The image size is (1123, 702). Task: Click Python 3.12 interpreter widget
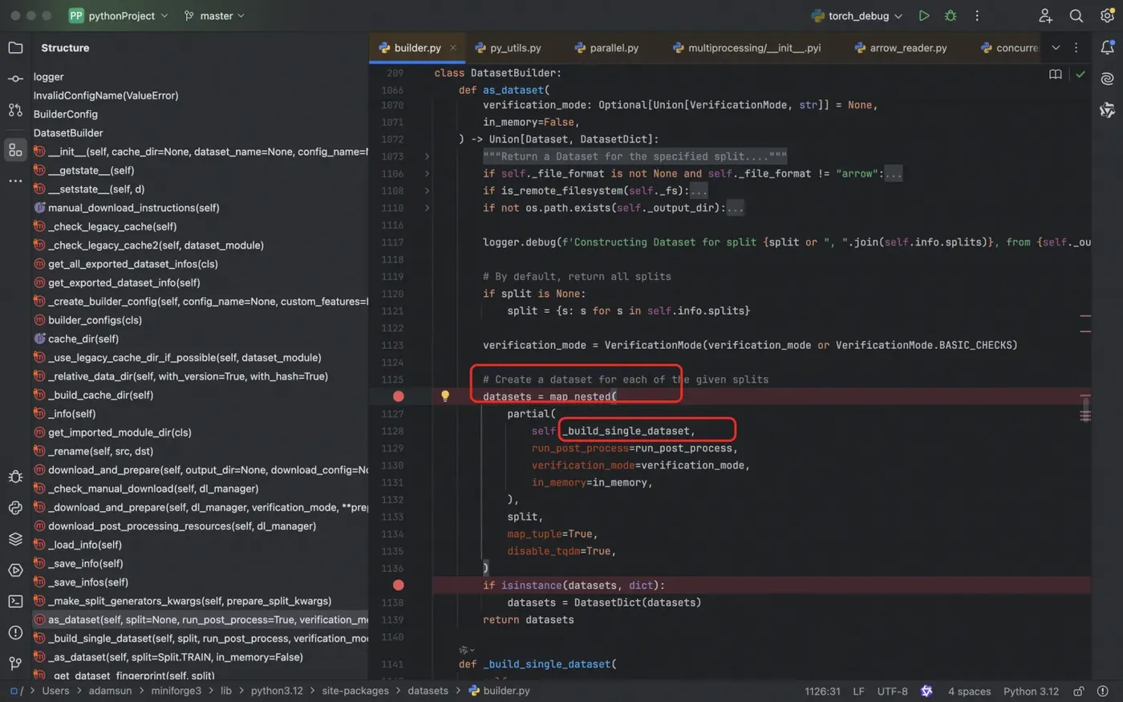click(x=1031, y=691)
